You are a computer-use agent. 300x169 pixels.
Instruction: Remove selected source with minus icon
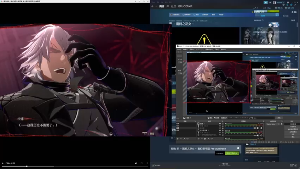point(202,139)
